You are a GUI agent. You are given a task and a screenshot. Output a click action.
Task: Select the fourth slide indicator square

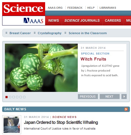[x=17, y=97]
